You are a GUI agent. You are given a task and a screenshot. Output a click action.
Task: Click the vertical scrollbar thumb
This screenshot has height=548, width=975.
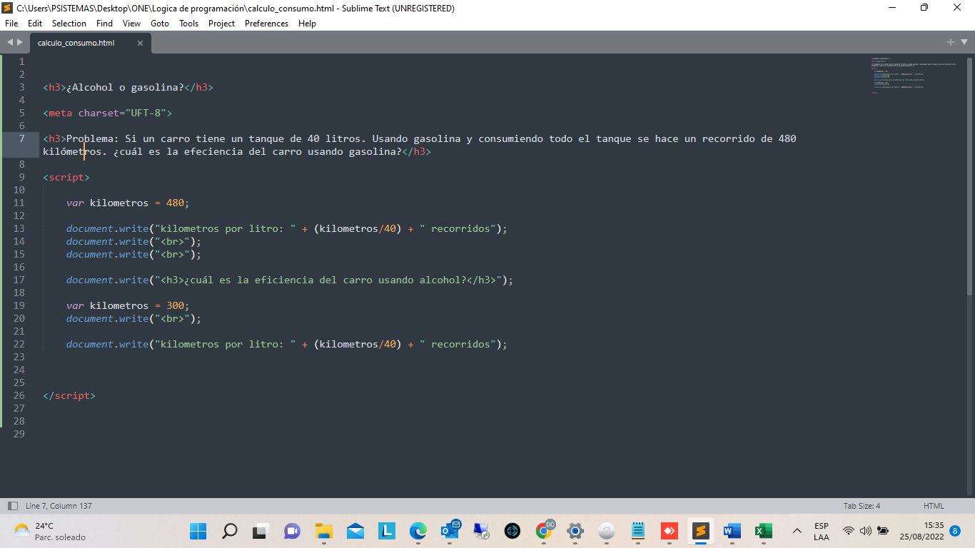[x=969, y=175]
